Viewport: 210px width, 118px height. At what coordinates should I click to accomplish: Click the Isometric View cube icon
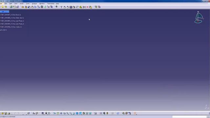(80, 113)
